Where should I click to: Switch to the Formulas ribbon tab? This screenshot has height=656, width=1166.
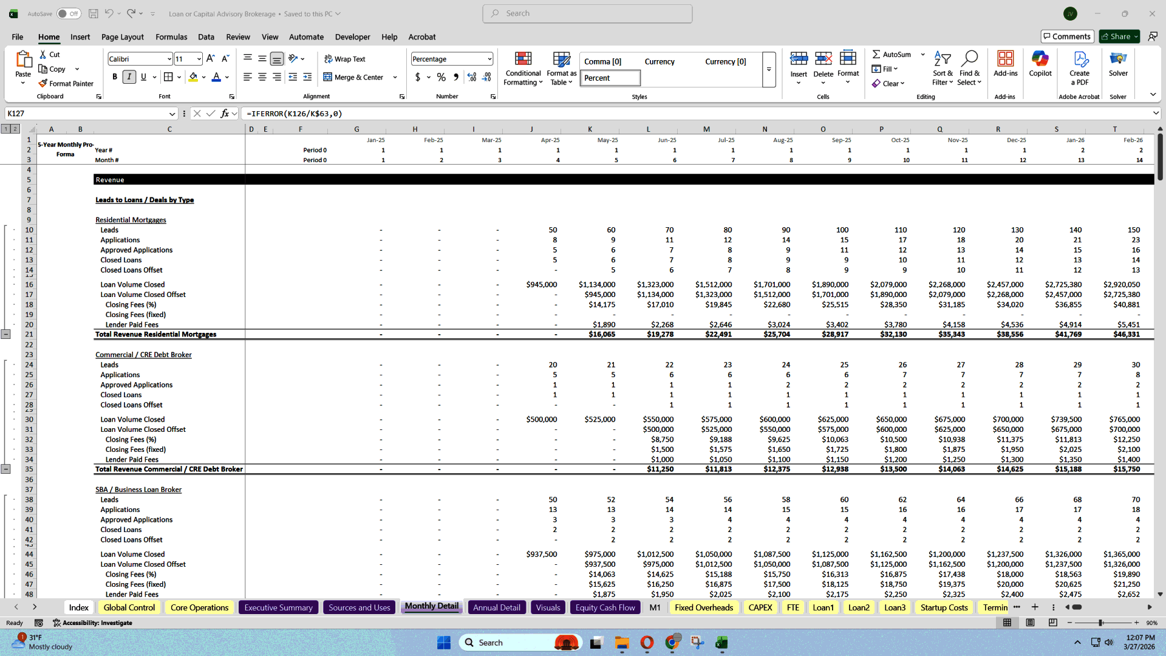pyautogui.click(x=171, y=36)
